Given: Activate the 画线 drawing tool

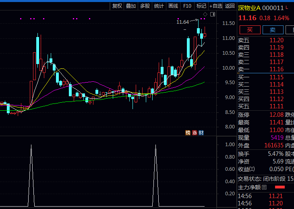Looking at the screenshot, I should (x=173, y=6).
